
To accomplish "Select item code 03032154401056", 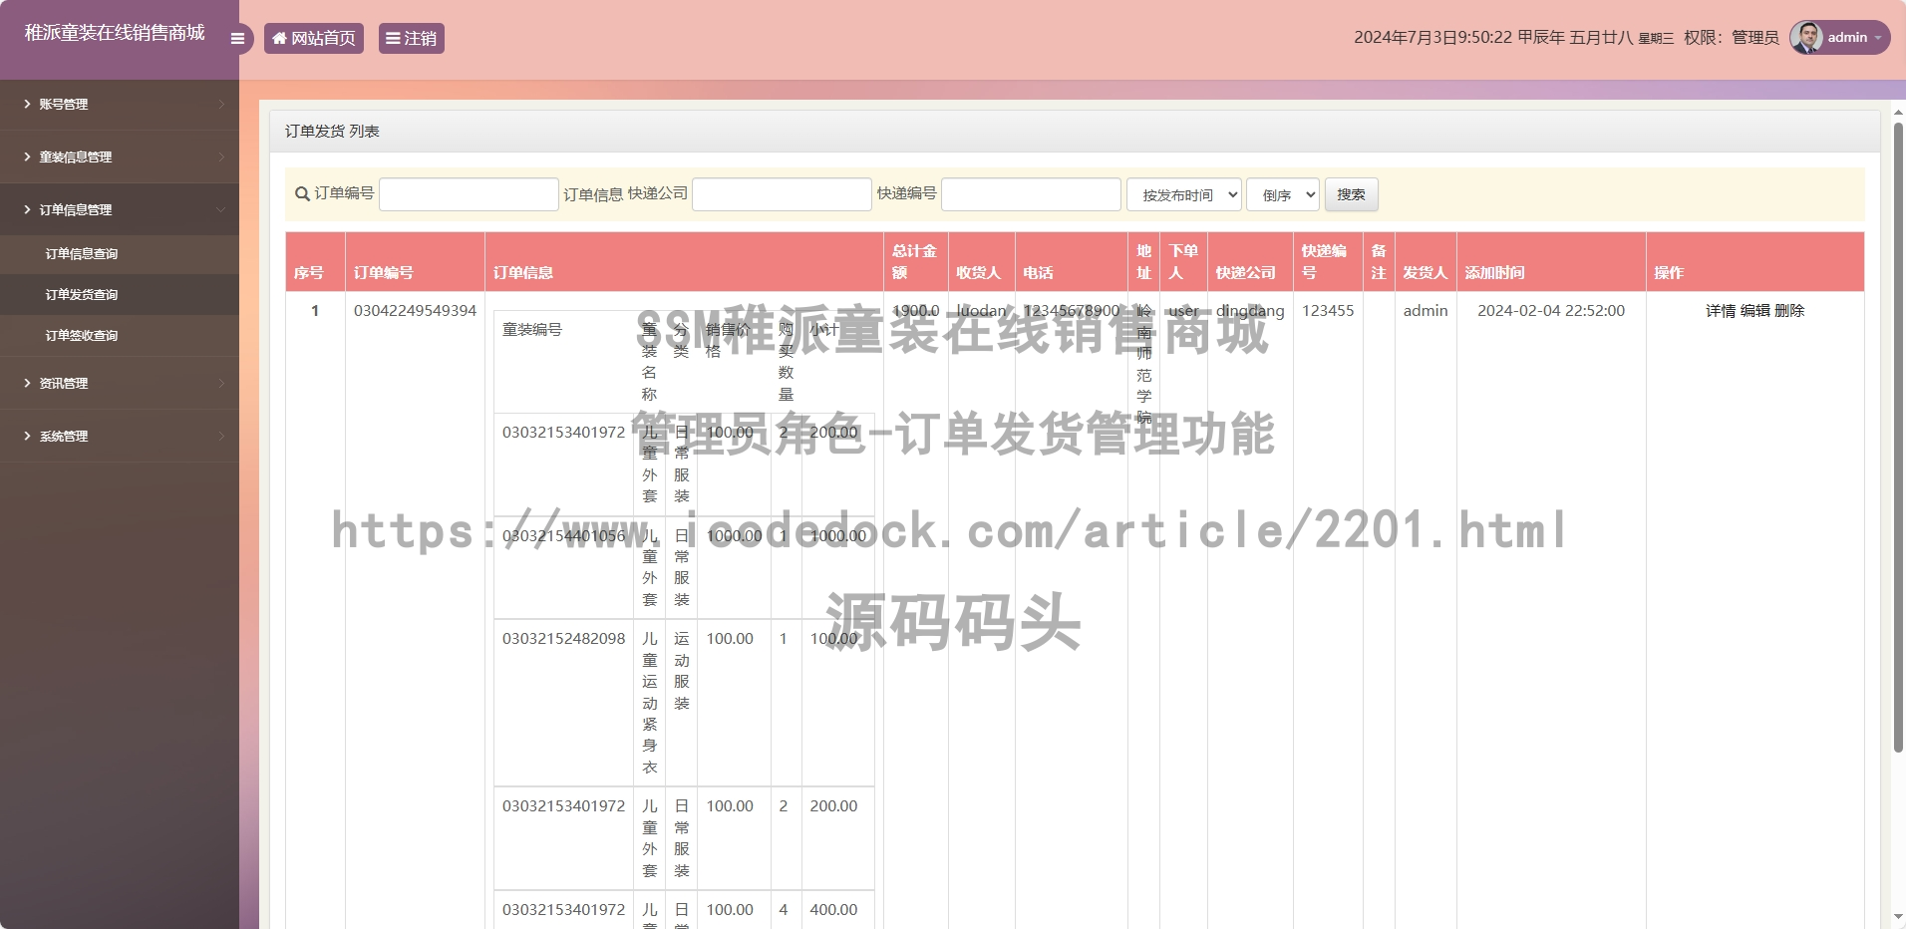I will [x=564, y=536].
